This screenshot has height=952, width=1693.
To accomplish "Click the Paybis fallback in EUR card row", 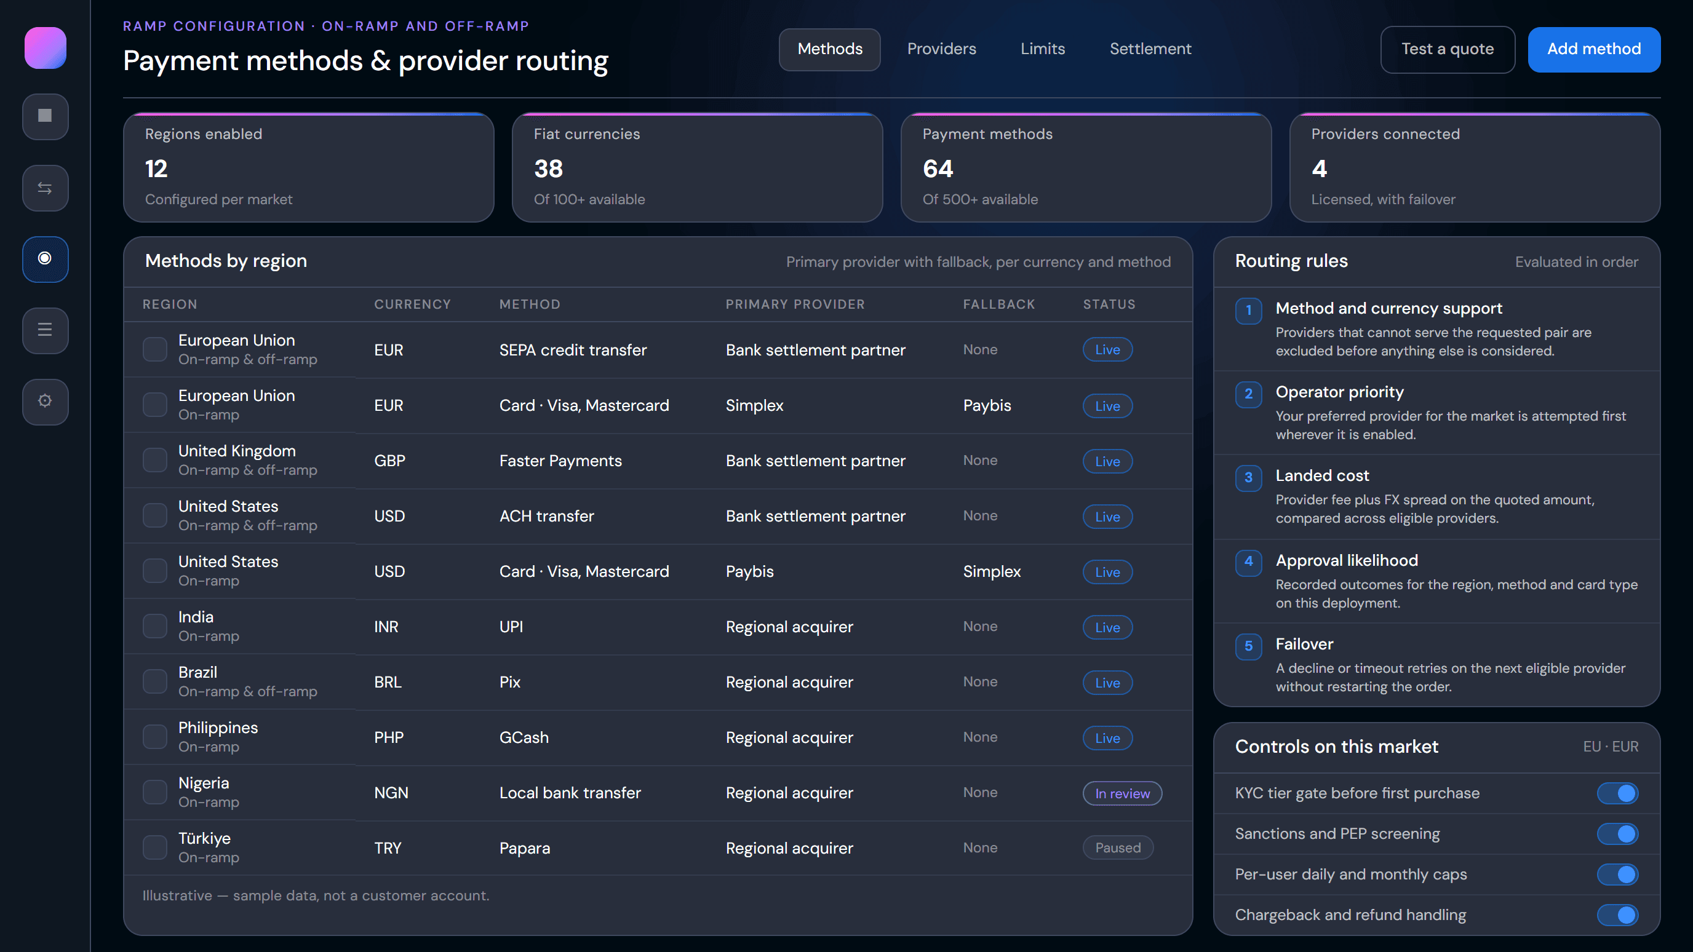I will pos(987,405).
